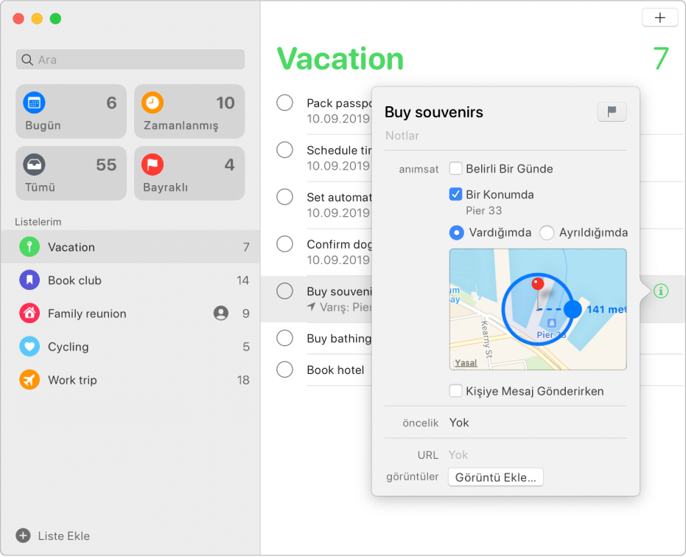Complete the Buy bathing reminder circle

click(285, 338)
